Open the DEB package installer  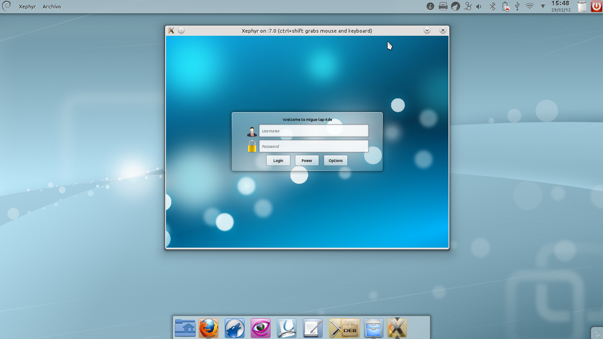[x=343, y=328]
